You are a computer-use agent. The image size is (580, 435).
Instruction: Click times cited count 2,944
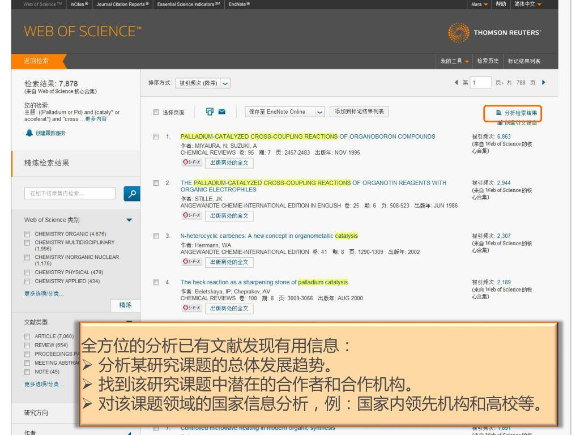click(x=504, y=183)
